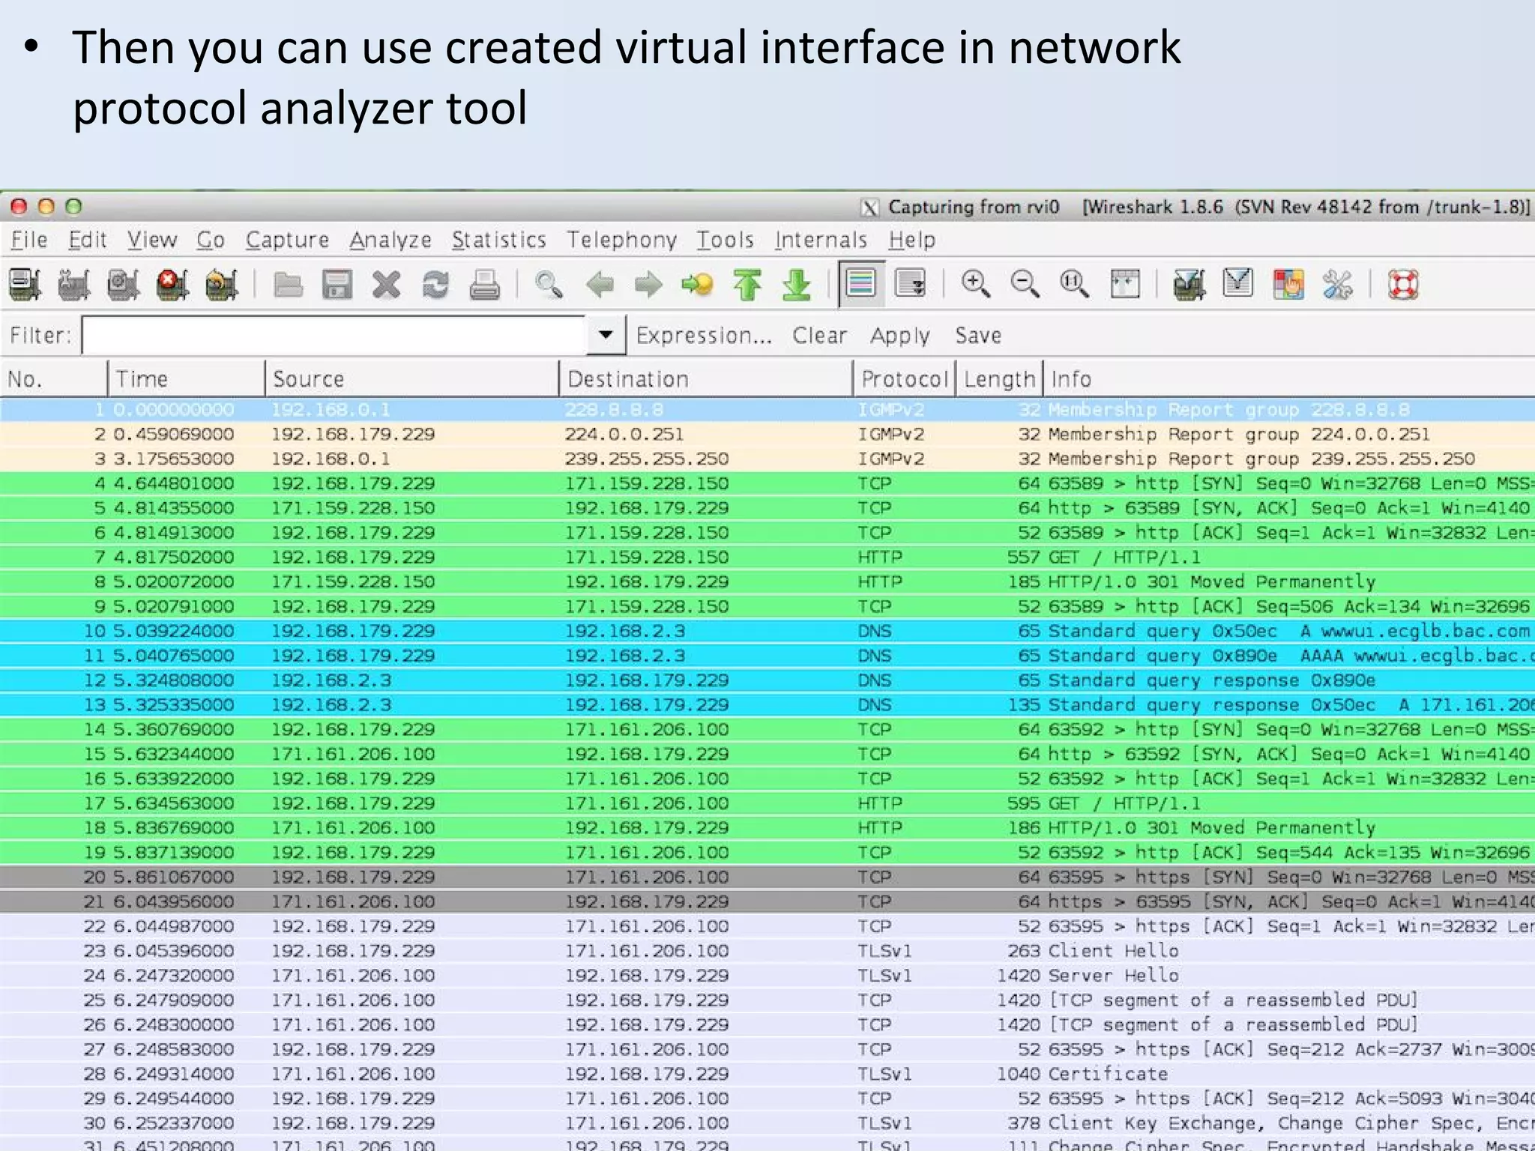Open the Analyze menu
1535x1151 pixels.
coord(390,240)
